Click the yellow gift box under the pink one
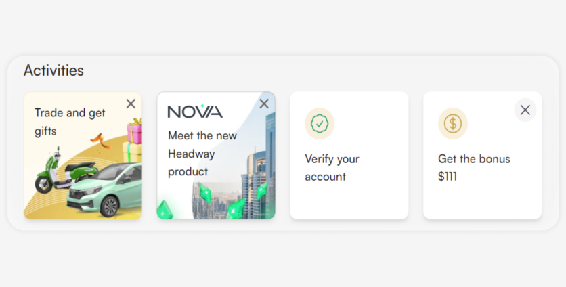 [x=133, y=152]
